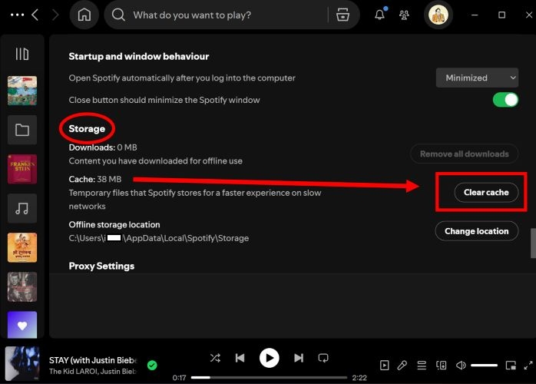The height and width of the screenshot is (384, 536).
Task: Open the Home page
Action: (x=84, y=15)
